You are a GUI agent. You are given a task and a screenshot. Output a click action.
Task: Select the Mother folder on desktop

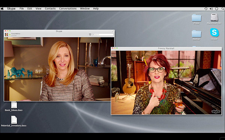coord(196,35)
